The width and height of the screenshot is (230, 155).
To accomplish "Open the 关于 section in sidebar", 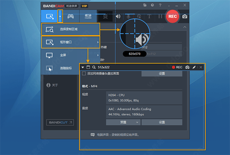I will tap(53, 85).
